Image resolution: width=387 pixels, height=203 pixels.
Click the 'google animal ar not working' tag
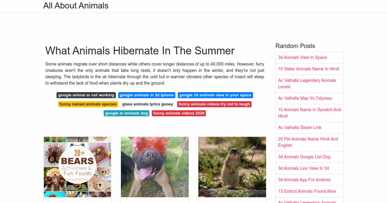(86, 95)
